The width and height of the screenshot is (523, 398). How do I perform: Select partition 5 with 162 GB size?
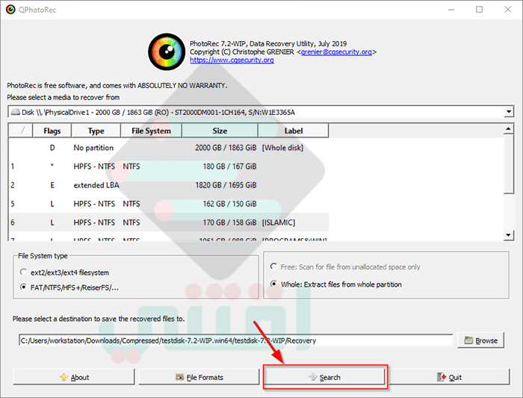pos(169,204)
